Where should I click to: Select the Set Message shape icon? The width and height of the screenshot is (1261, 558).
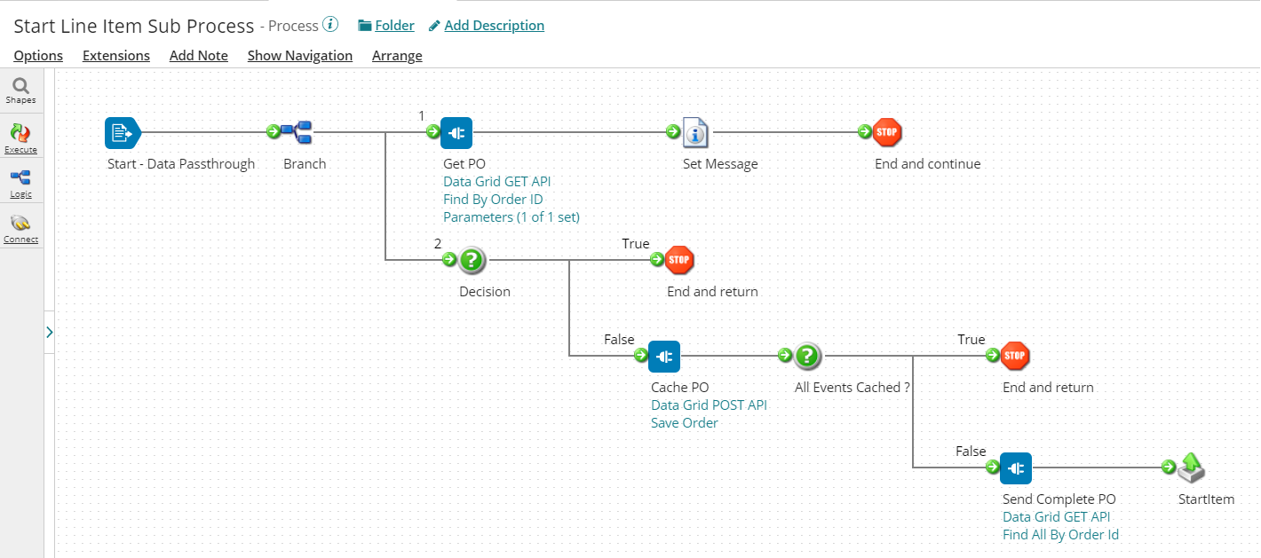point(695,133)
